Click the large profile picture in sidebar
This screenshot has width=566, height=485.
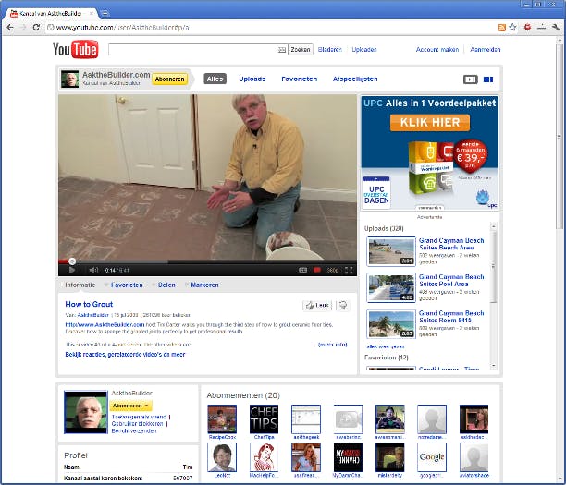click(x=86, y=412)
